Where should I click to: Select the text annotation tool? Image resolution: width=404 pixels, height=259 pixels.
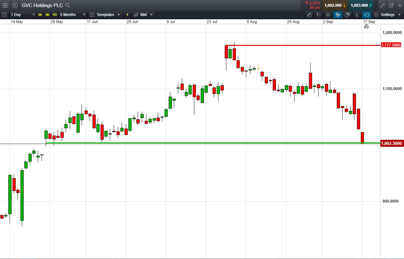[x=319, y=15]
